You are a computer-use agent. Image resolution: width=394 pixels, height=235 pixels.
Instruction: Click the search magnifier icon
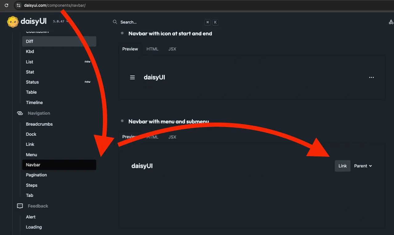[x=115, y=22]
